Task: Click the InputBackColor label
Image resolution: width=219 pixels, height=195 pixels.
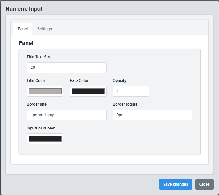Action: tap(41, 128)
